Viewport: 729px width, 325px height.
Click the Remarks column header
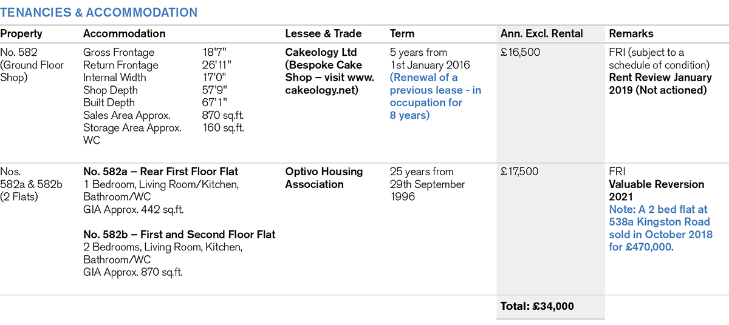[631, 34]
